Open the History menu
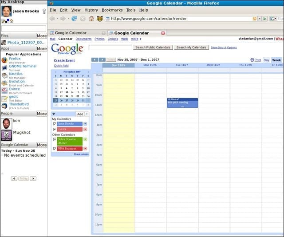284x237 pixels. point(91,10)
